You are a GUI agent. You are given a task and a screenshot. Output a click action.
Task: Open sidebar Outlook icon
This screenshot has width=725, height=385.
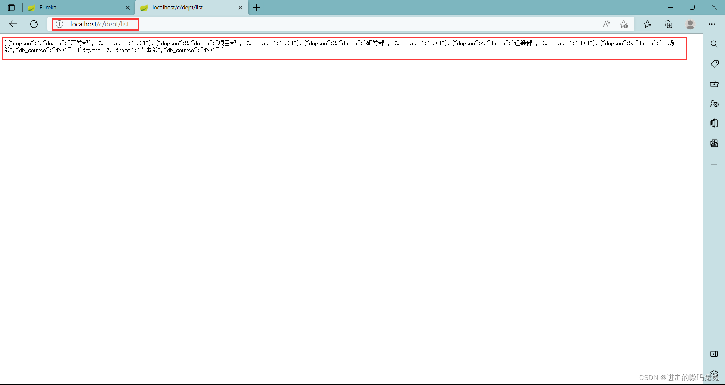(x=714, y=143)
